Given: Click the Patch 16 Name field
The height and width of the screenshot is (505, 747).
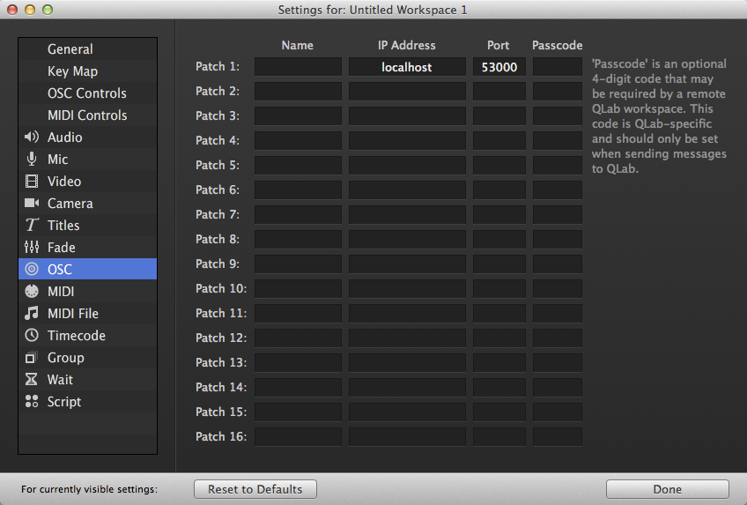Looking at the screenshot, I should (298, 437).
